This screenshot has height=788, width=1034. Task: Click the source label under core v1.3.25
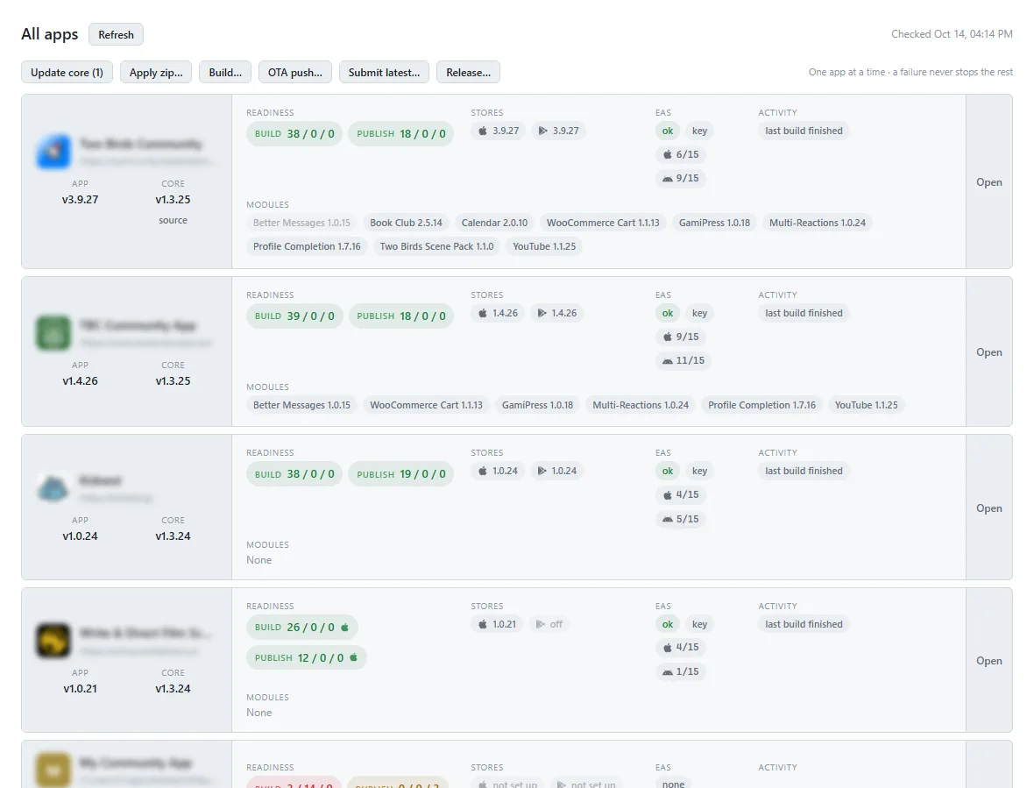(x=173, y=220)
